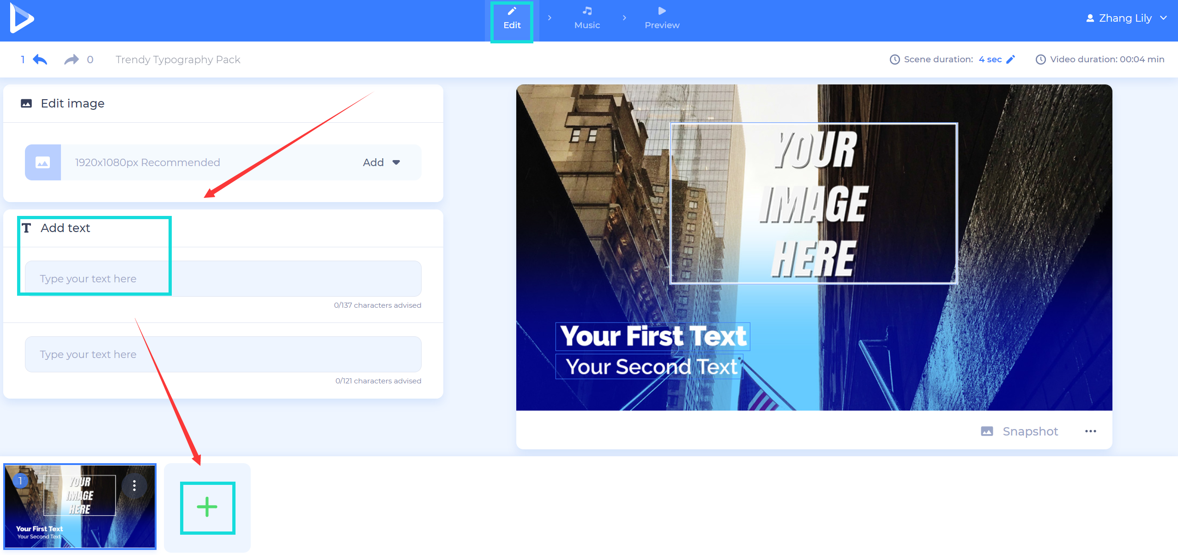Click the undo arrow icon
The width and height of the screenshot is (1178, 555).
(x=41, y=60)
